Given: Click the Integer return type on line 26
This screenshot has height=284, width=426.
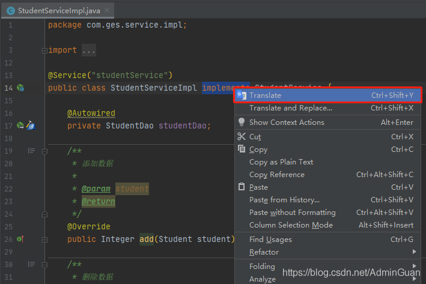Looking at the screenshot, I should click(x=118, y=239).
